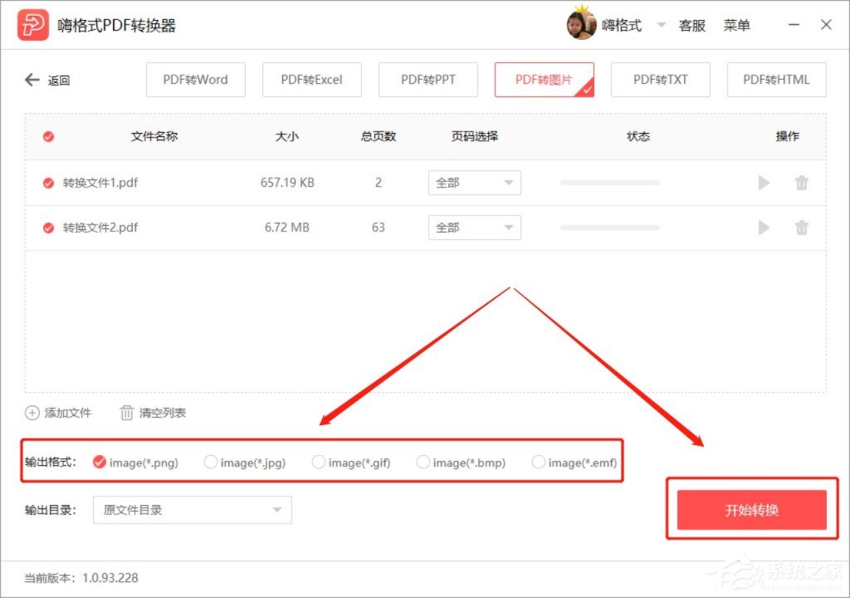Uncheck the checkbox next to 转换文件1.pdf
The height and width of the screenshot is (598, 850).
pos(47,183)
